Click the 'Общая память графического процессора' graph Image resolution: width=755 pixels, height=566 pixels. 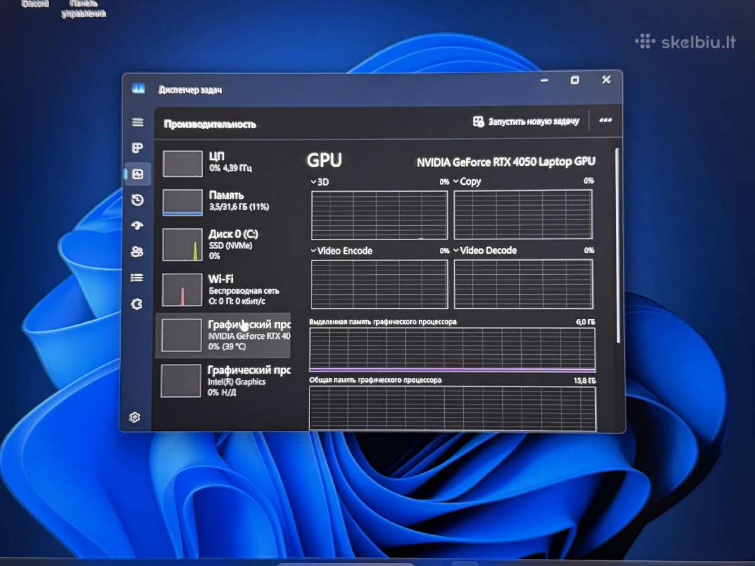tap(452, 408)
